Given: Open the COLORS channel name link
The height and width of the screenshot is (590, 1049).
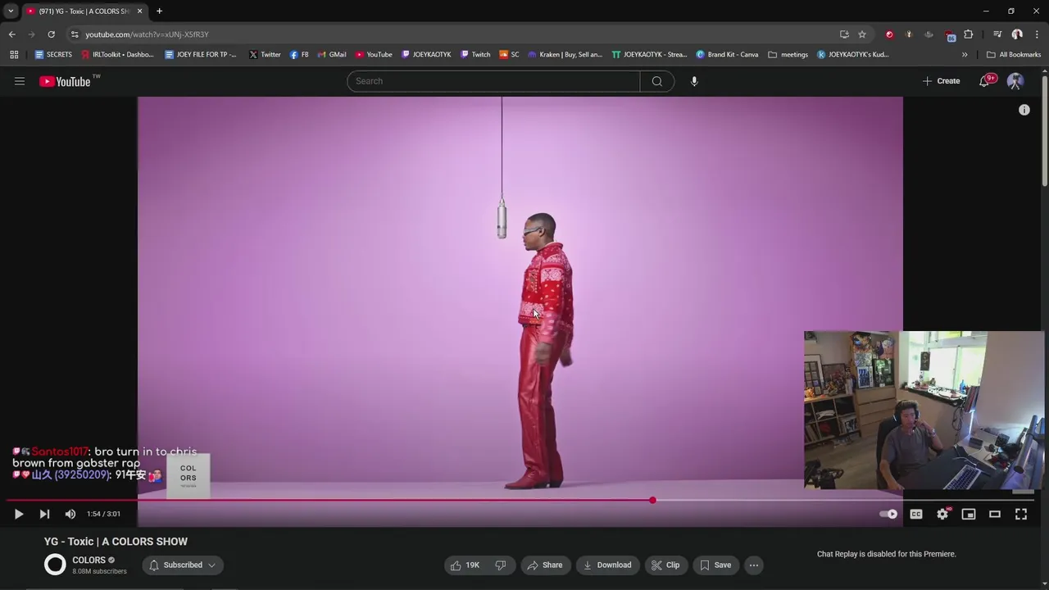Looking at the screenshot, I should 89,560.
